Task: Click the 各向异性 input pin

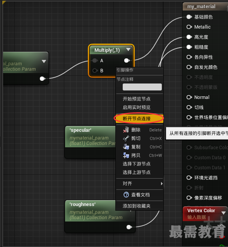Action: [x=189, y=57]
